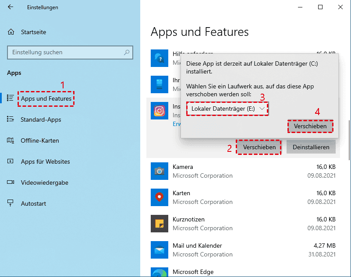This screenshot has width=351, height=277.
Task: Go to Standard-Apps settings
Action: pyautogui.click(x=41, y=119)
